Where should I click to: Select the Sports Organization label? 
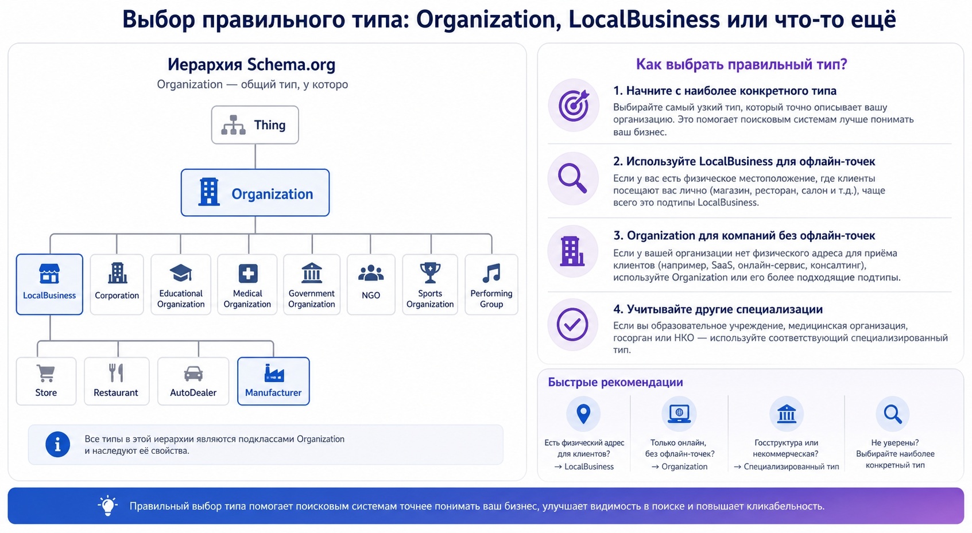pyautogui.click(x=430, y=299)
